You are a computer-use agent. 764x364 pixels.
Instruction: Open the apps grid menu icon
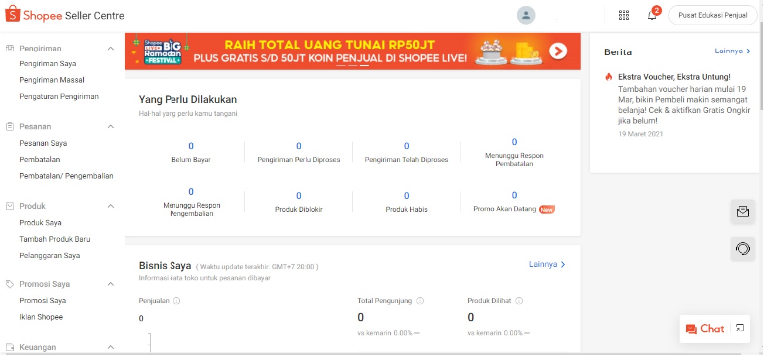(x=624, y=15)
